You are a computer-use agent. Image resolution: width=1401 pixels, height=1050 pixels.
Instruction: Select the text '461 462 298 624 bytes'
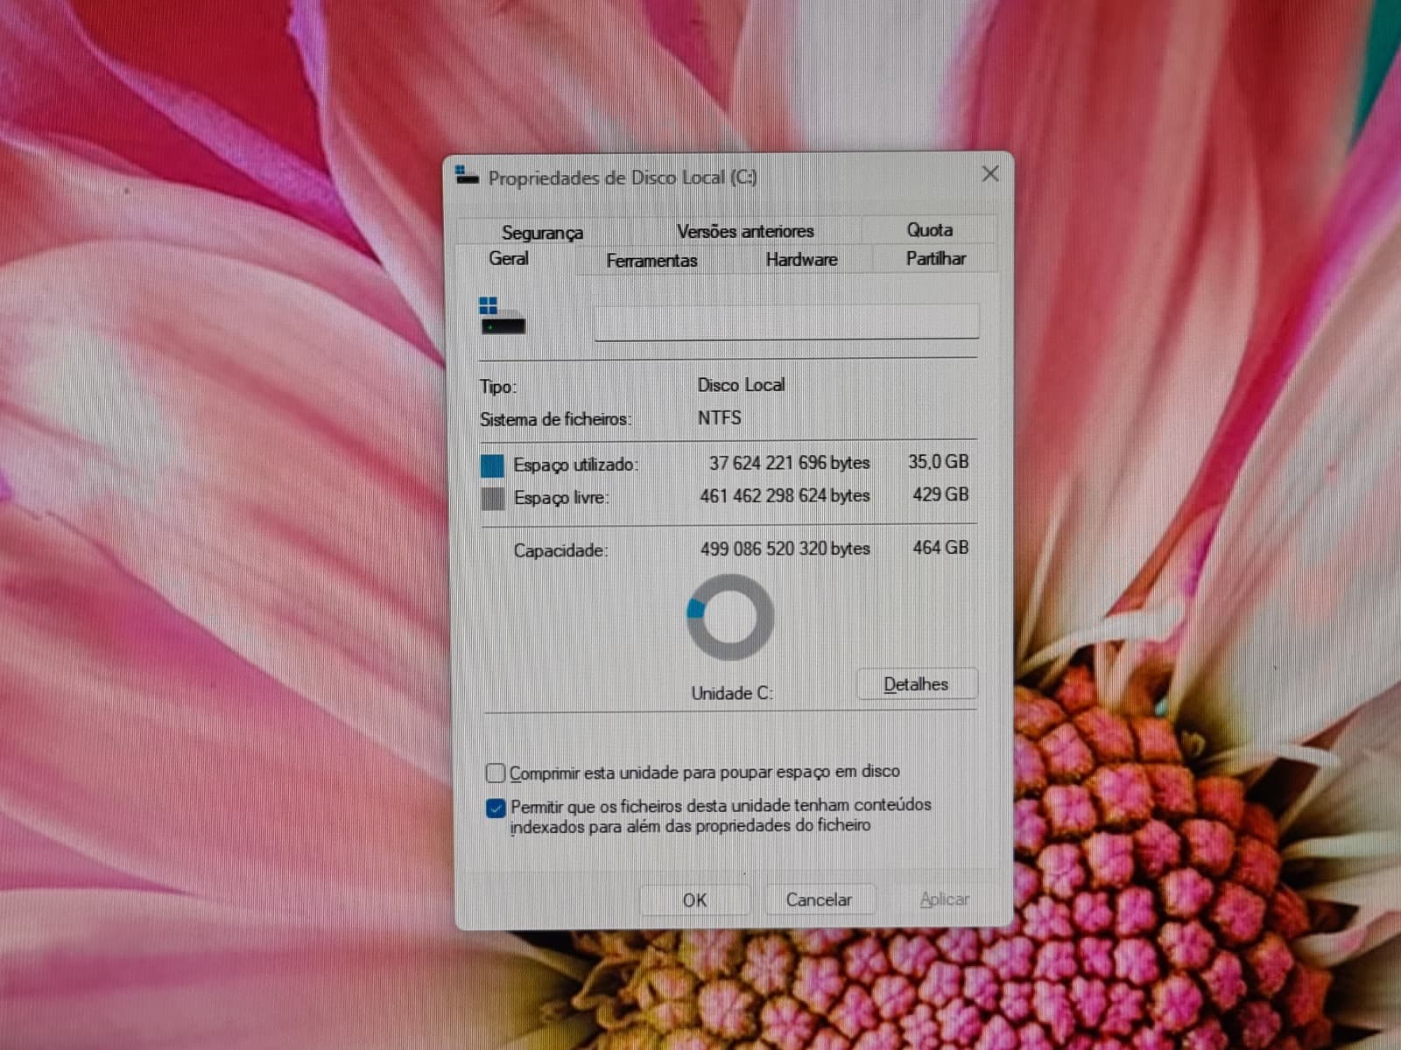point(785,496)
